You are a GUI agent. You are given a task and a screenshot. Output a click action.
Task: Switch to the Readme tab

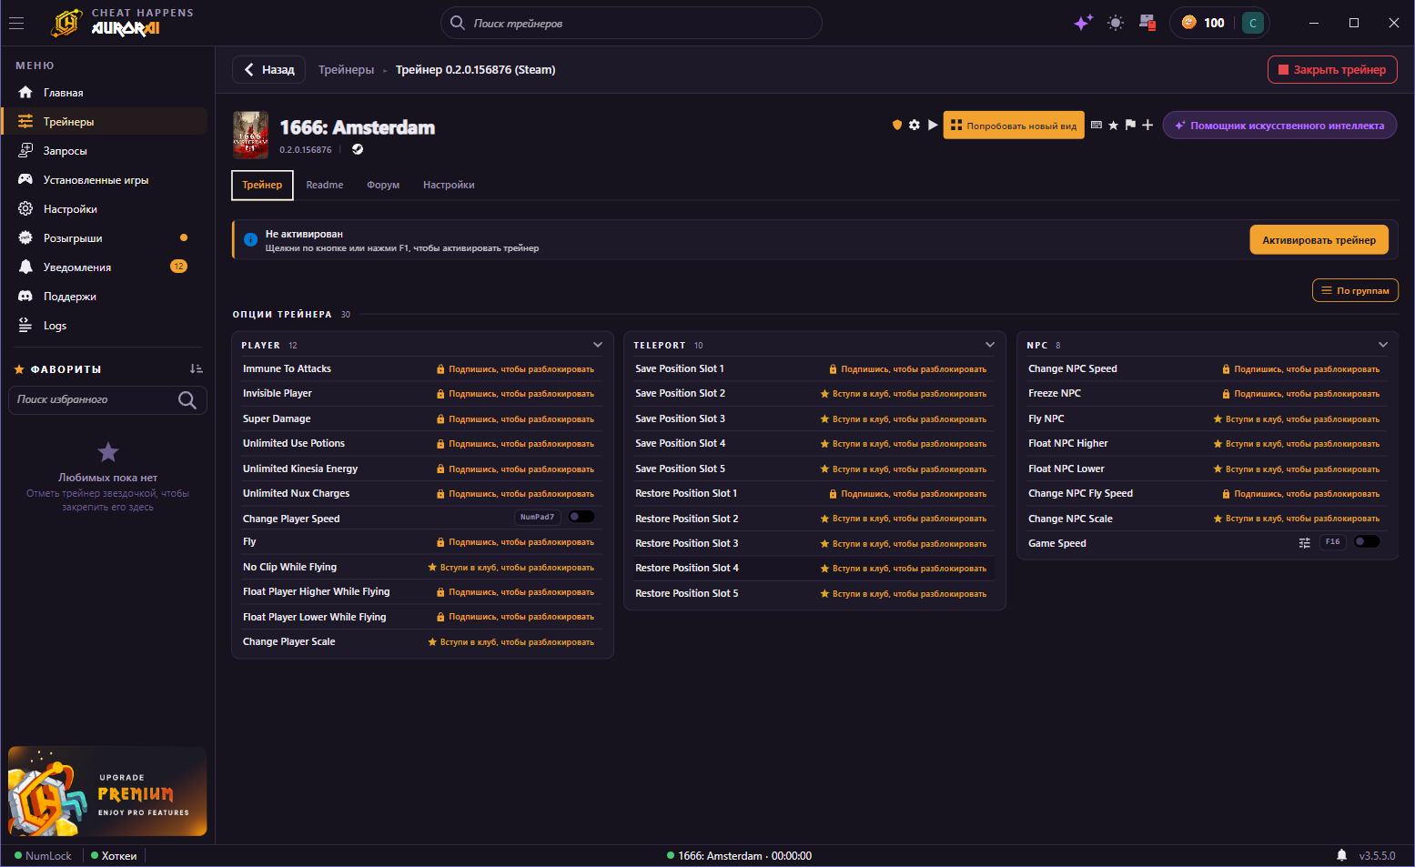point(325,185)
